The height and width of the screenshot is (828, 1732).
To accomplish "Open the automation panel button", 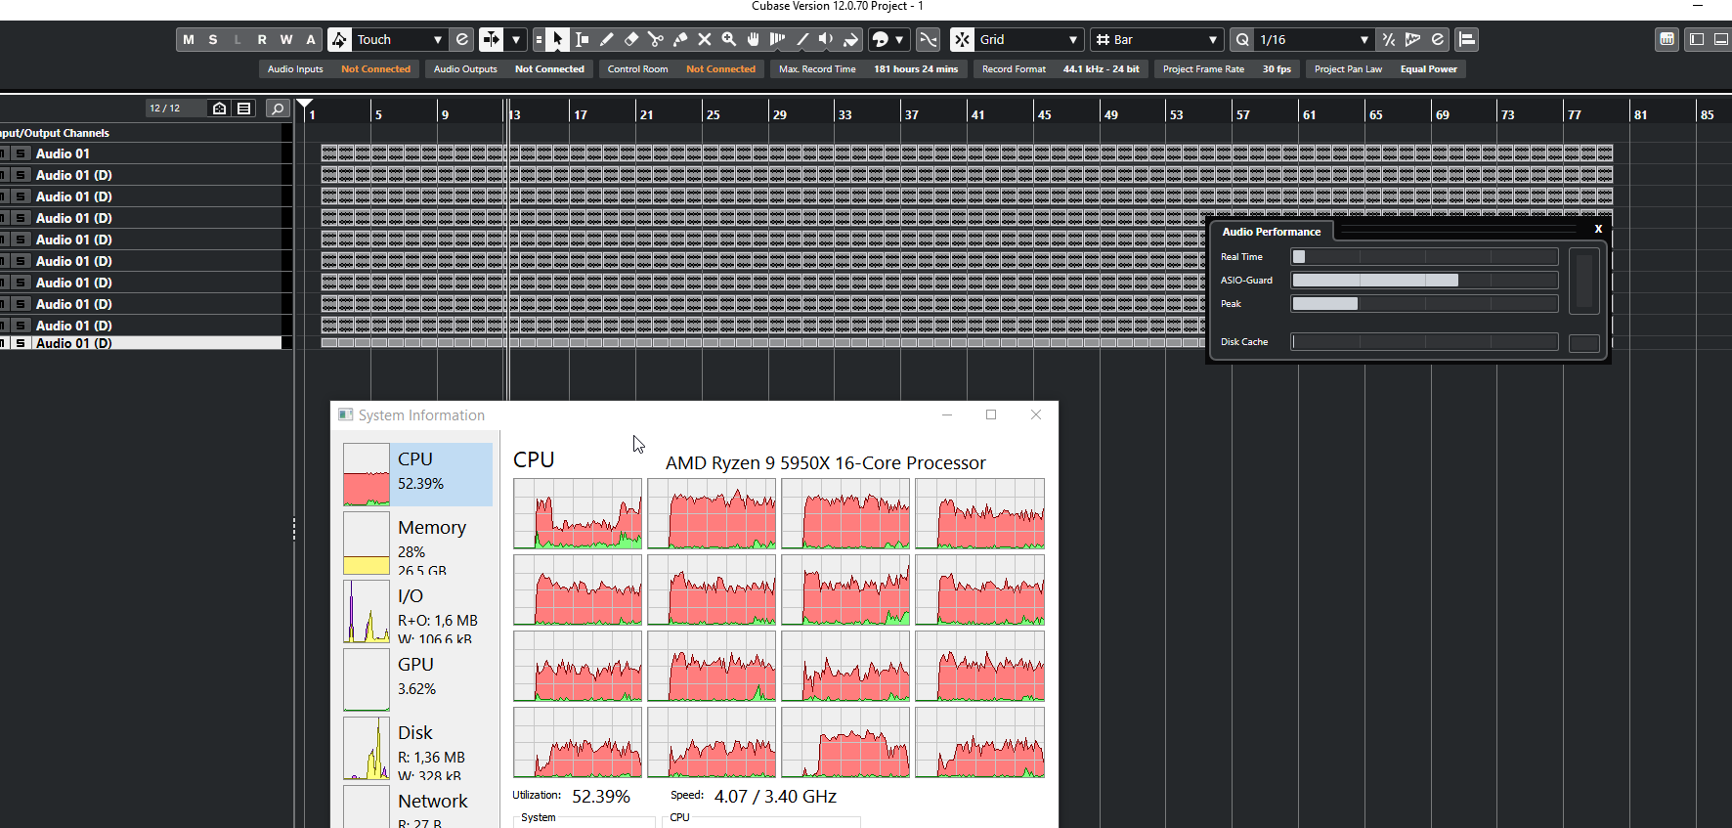I will click(x=462, y=39).
